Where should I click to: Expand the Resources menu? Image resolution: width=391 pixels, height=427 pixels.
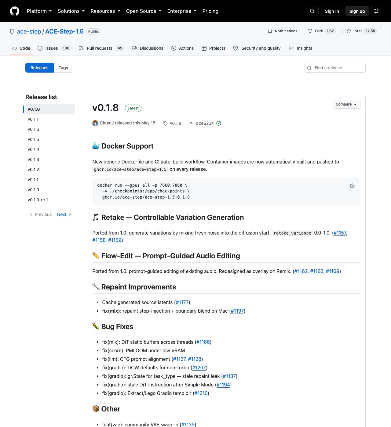click(105, 11)
